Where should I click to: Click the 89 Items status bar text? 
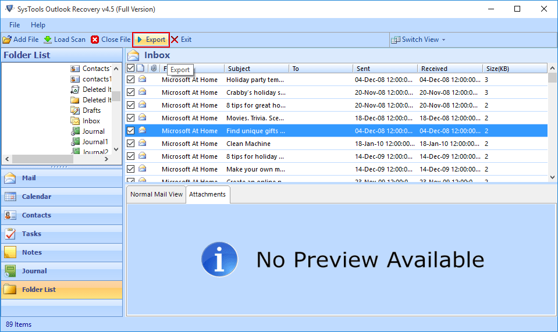19,324
